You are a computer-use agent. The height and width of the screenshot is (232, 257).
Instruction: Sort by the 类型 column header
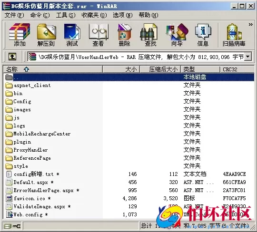(x=200, y=69)
